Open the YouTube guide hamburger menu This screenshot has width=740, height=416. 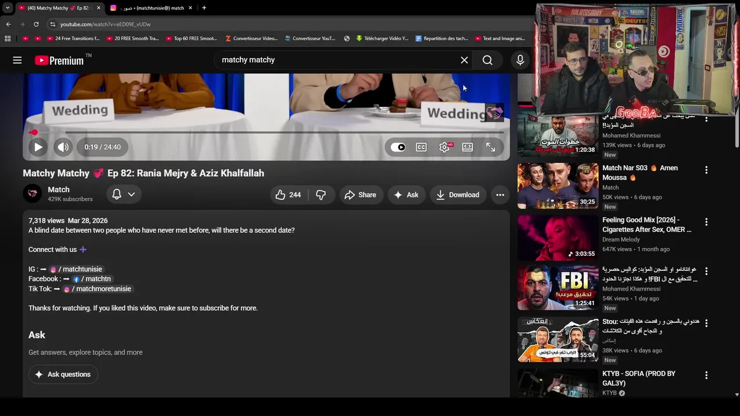tap(17, 60)
